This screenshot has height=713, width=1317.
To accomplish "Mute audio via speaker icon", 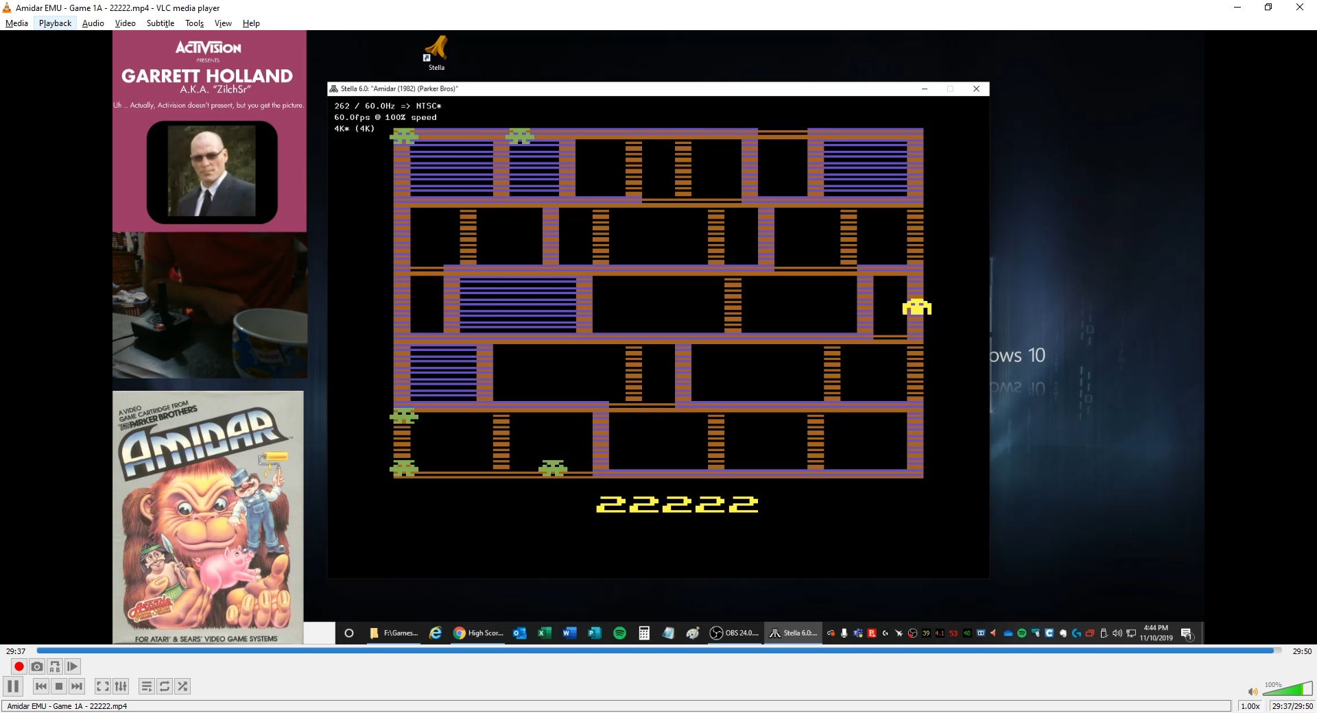I will pyautogui.click(x=1253, y=691).
